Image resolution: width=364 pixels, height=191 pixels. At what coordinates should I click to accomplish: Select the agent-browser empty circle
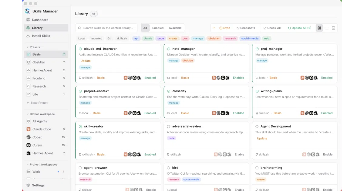(x=80, y=168)
